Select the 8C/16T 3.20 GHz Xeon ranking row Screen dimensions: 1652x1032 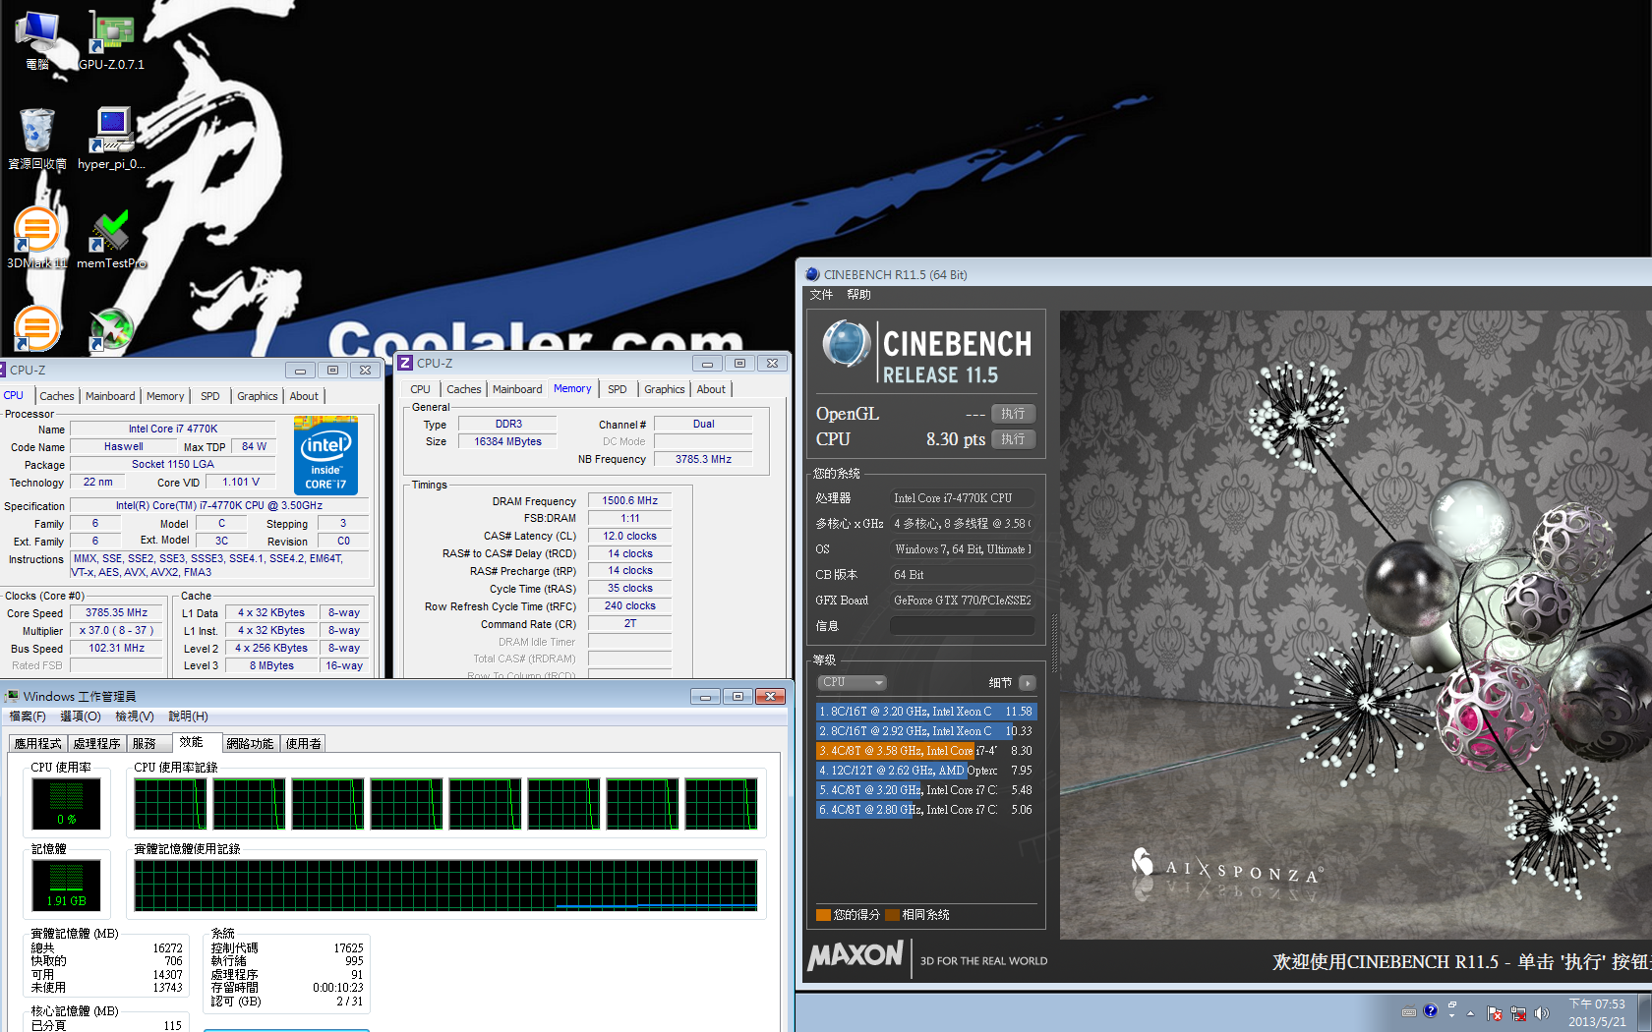[x=925, y=711]
